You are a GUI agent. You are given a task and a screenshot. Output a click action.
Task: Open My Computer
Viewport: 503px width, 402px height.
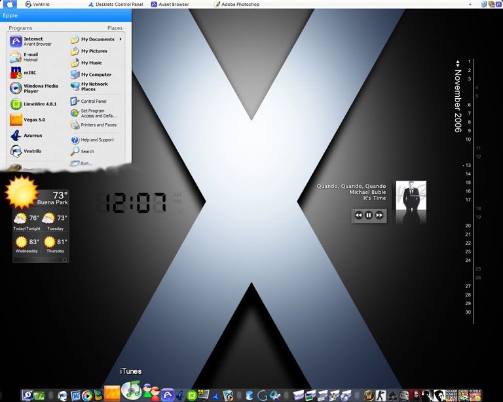(x=91, y=75)
